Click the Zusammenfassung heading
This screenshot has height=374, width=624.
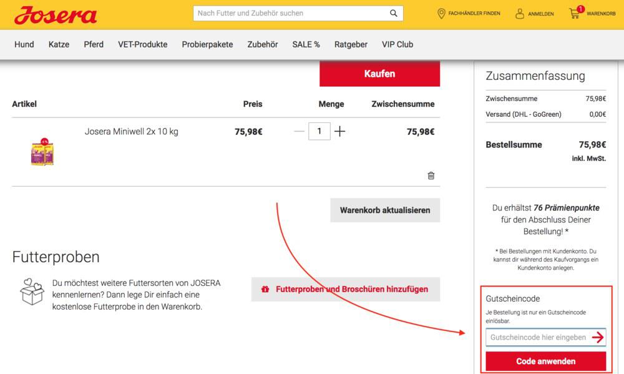coord(535,76)
